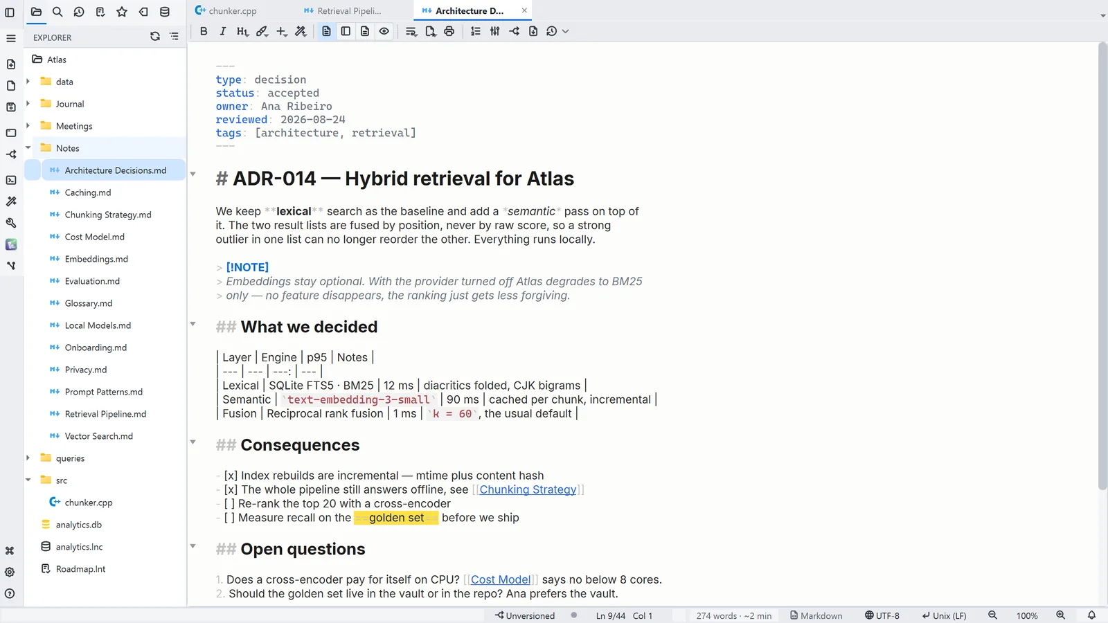This screenshot has width=1108, height=623.
Task: Zoom out using status bar magnifier
Action: click(992, 615)
